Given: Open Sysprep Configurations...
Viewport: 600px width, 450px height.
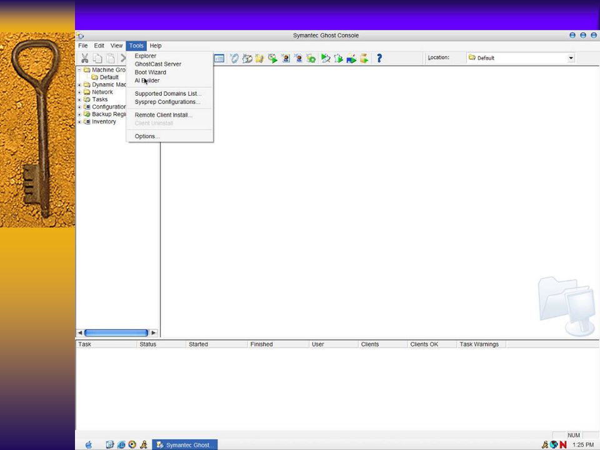Looking at the screenshot, I should coord(170,102).
